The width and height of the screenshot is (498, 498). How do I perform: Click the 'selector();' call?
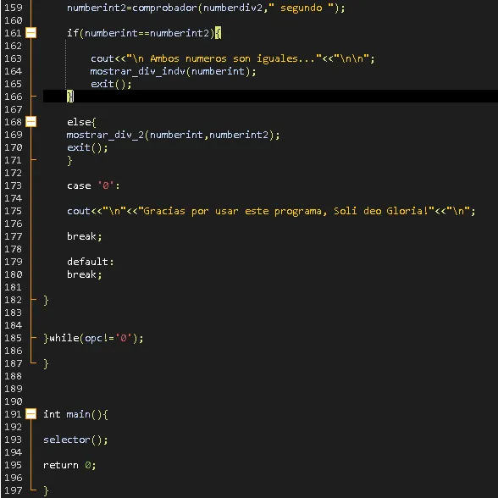tap(75, 440)
